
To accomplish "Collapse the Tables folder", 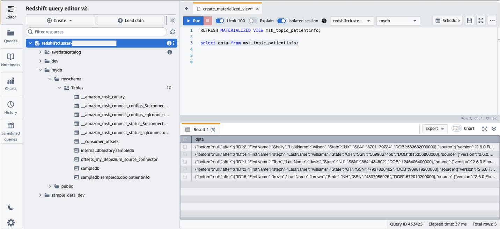I will [x=60, y=88].
